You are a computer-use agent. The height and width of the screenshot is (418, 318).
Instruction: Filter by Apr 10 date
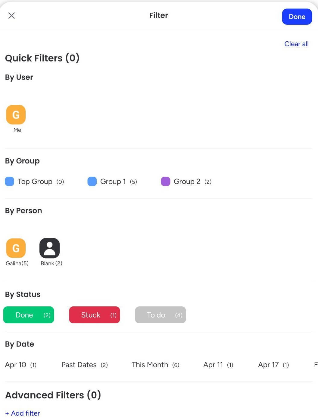pos(20,365)
